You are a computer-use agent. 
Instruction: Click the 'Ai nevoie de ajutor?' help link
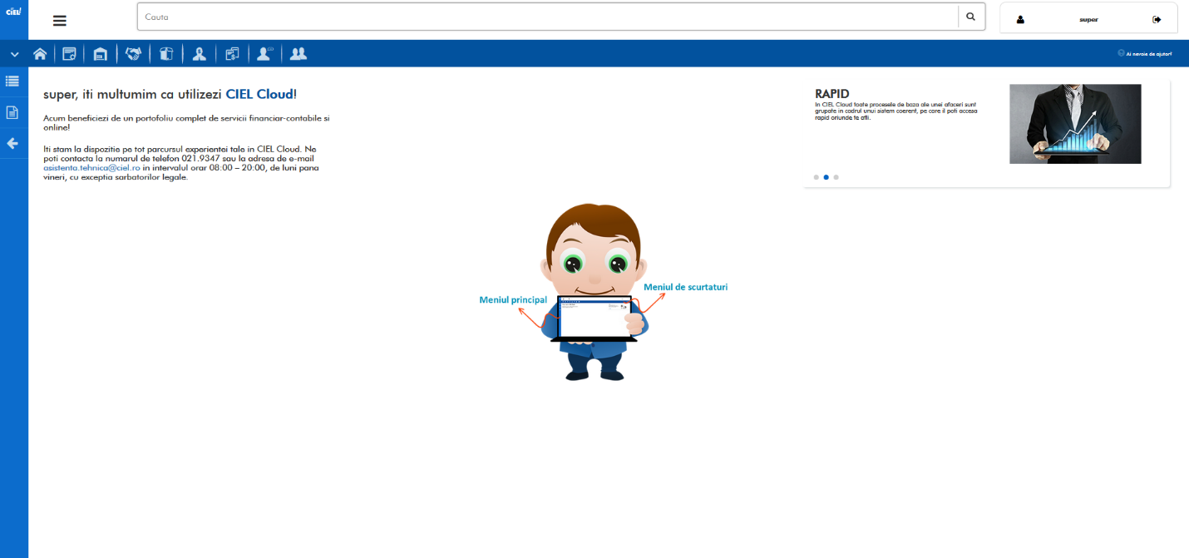click(x=1149, y=54)
